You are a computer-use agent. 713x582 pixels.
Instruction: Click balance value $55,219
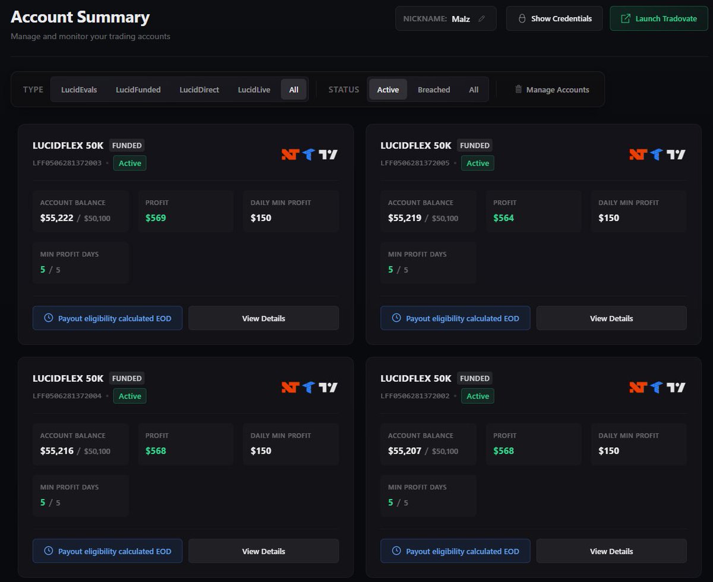point(405,218)
